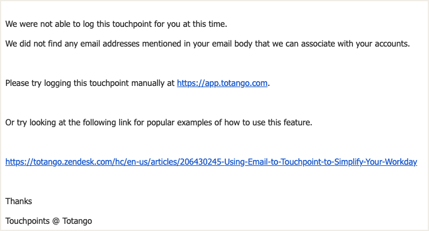The height and width of the screenshot is (231, 429).
Task: Click the '@' symbol in the signature
Action: click(56, 221)
